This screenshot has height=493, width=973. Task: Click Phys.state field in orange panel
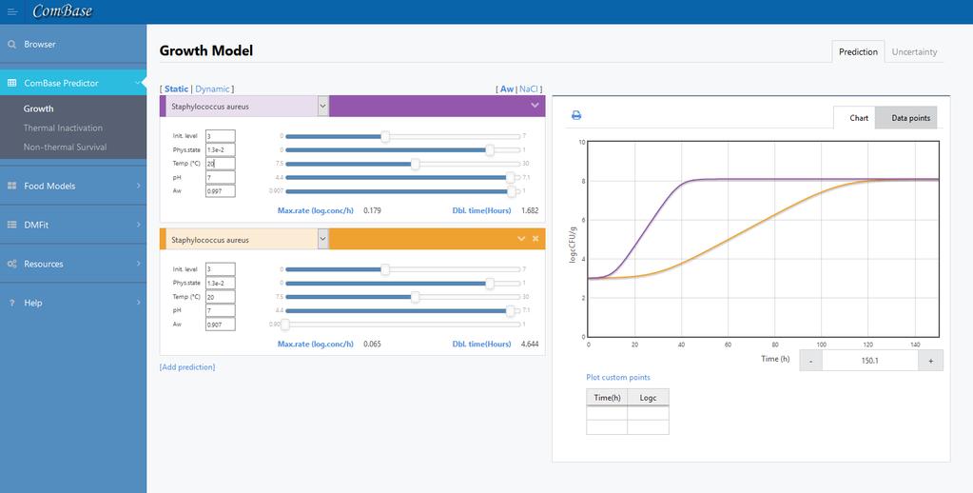click(221, 283)
